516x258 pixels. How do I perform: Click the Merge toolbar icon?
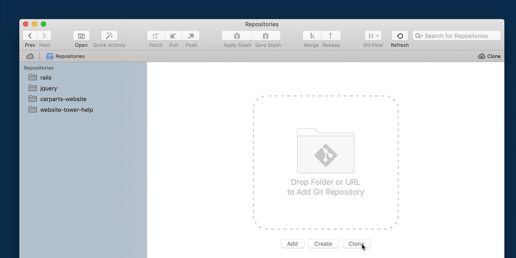[x=311, y=36]
